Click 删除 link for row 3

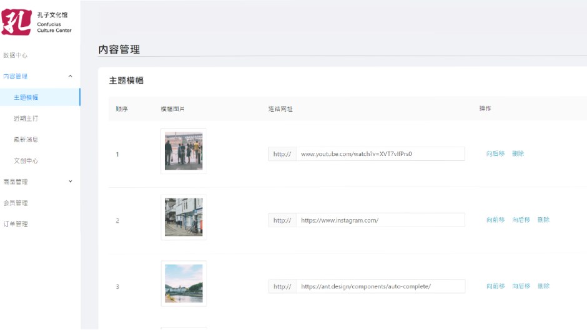coord(543,286)
